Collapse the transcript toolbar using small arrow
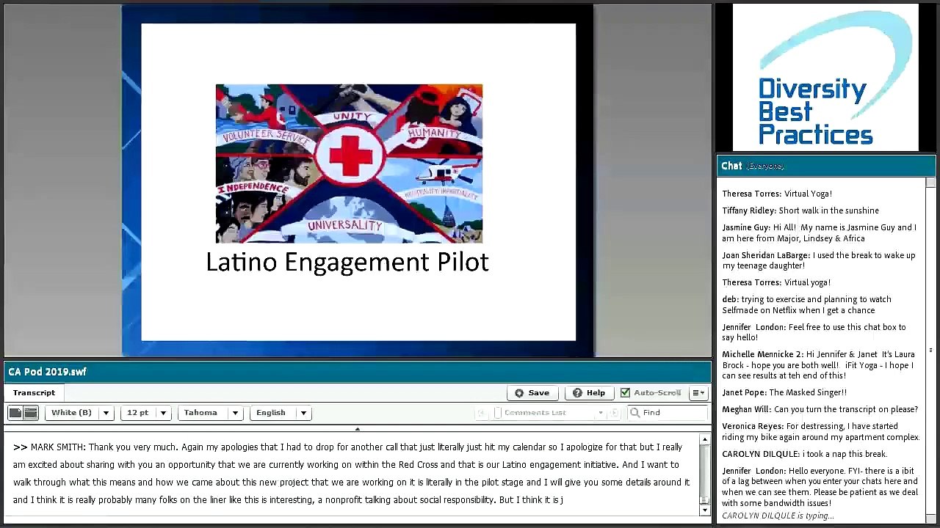Image resolution: width=940 pixels, height=528 pixels. click(357, 429)
